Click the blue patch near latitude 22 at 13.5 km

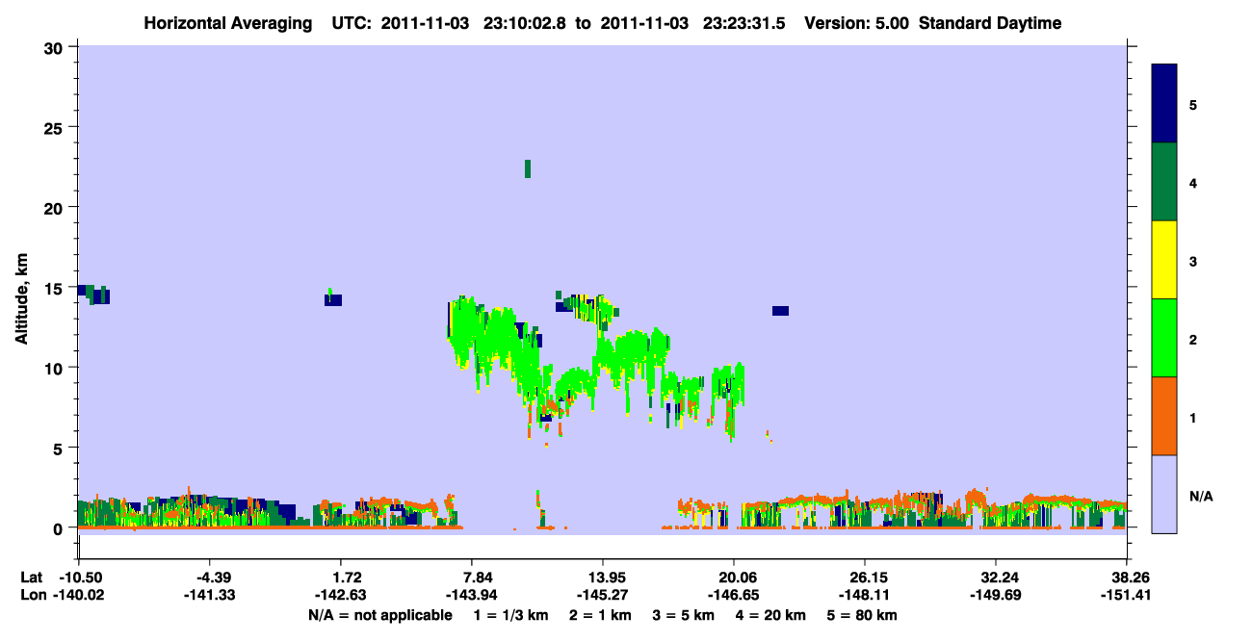point(780,311)
